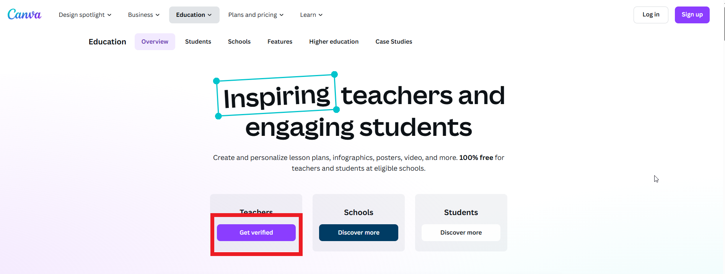Click the Log in button
The image size is (725, 274).
click(x=650, y=15)
